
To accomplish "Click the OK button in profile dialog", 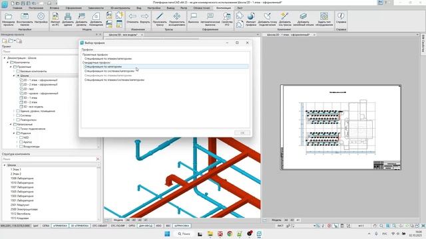I will pyautogui.click(x=242, y=133).
